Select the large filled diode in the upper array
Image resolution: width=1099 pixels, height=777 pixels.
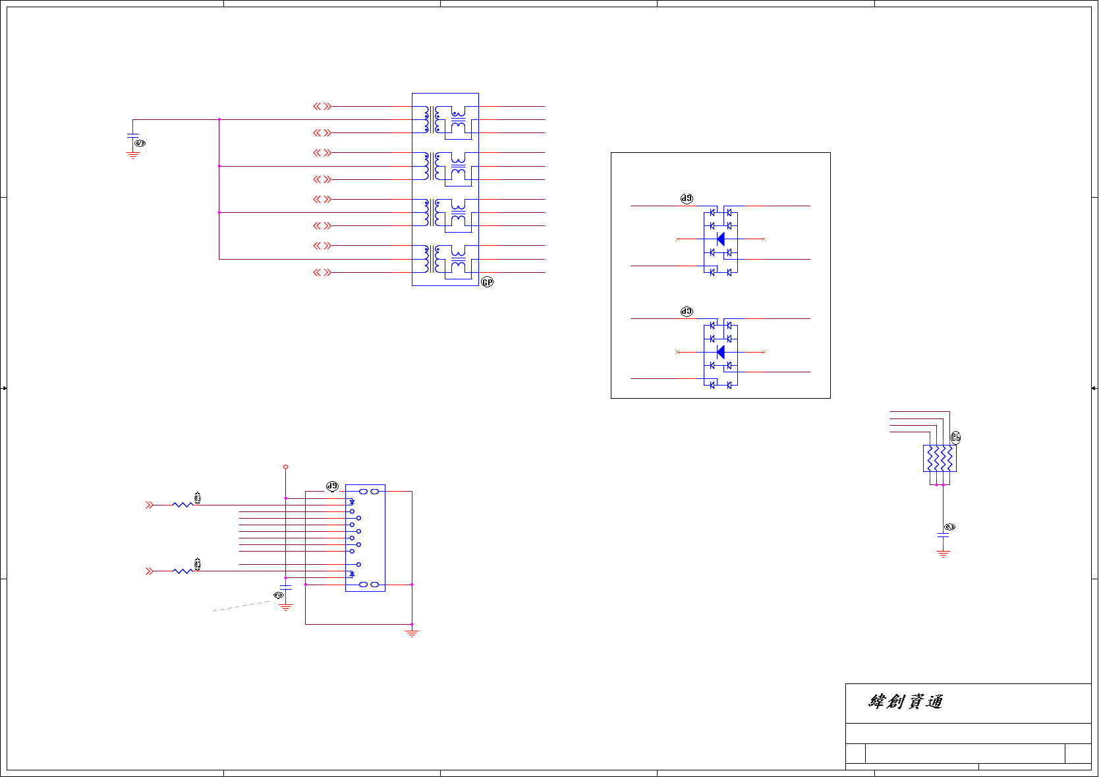click(x=721, y=239)
